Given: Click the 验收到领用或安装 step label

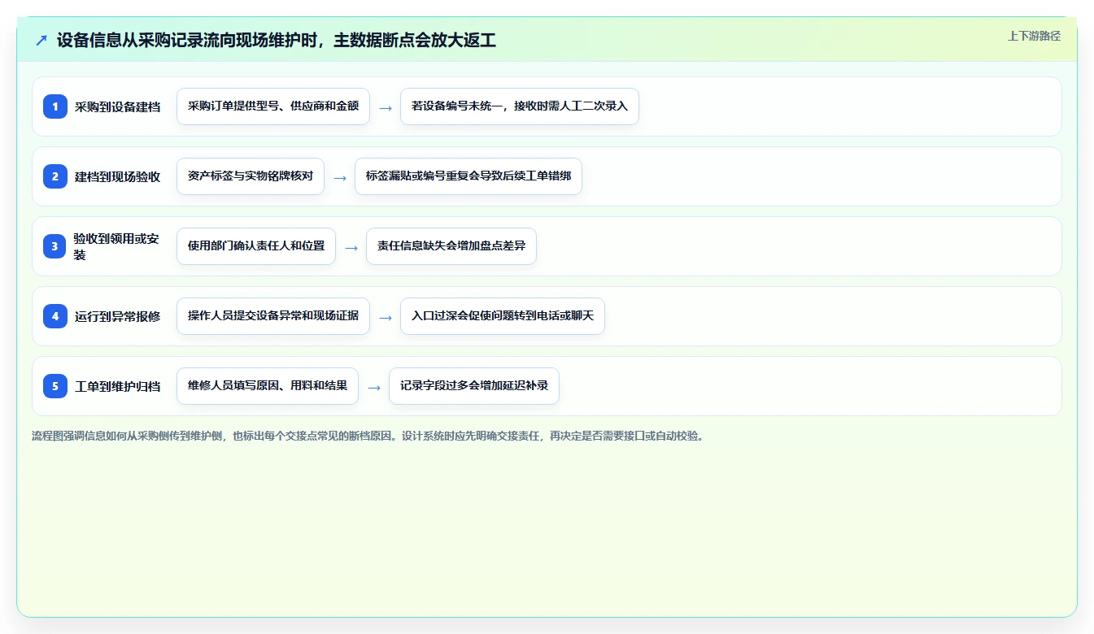Looking at the screenshot, I should point(117,246).
